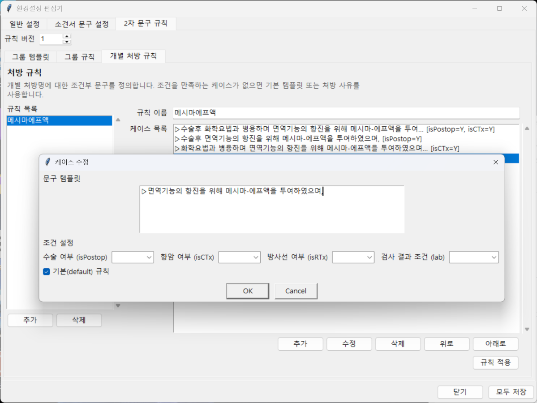Open the 수술 여부 (isPostop) dropdown

click(133, 257)
